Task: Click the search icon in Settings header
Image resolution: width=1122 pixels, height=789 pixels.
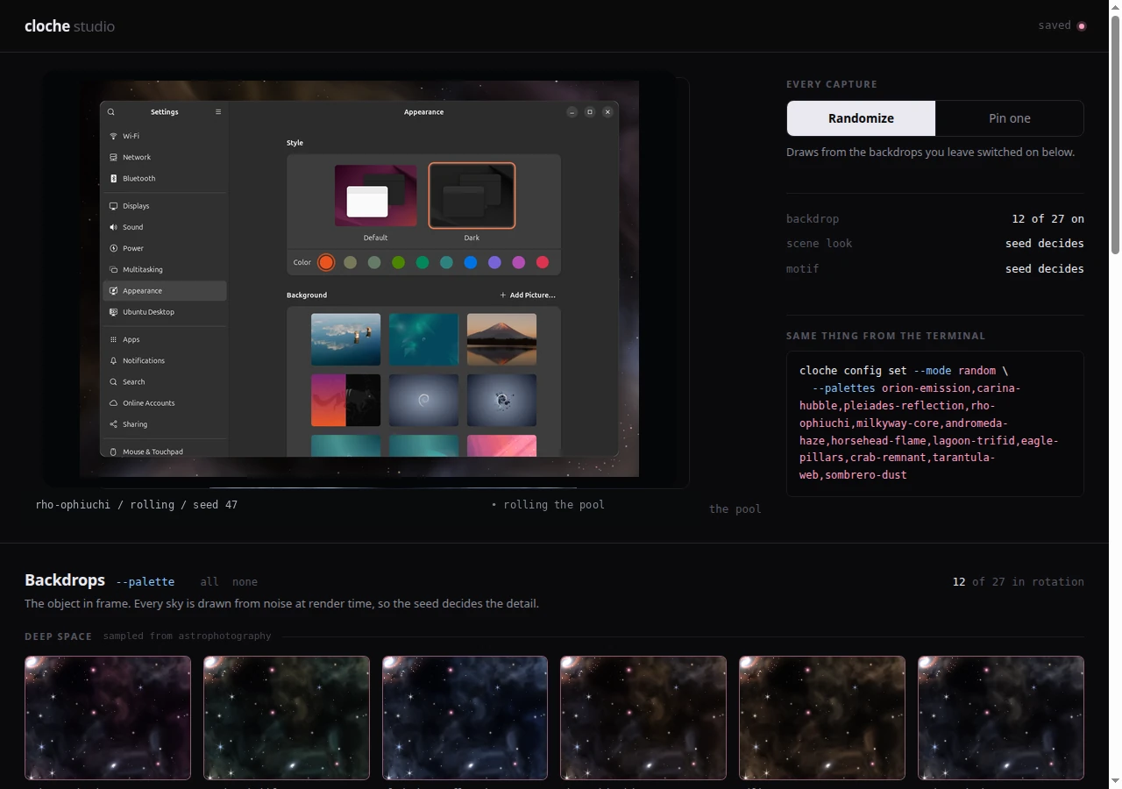Action: pos(110,112)
